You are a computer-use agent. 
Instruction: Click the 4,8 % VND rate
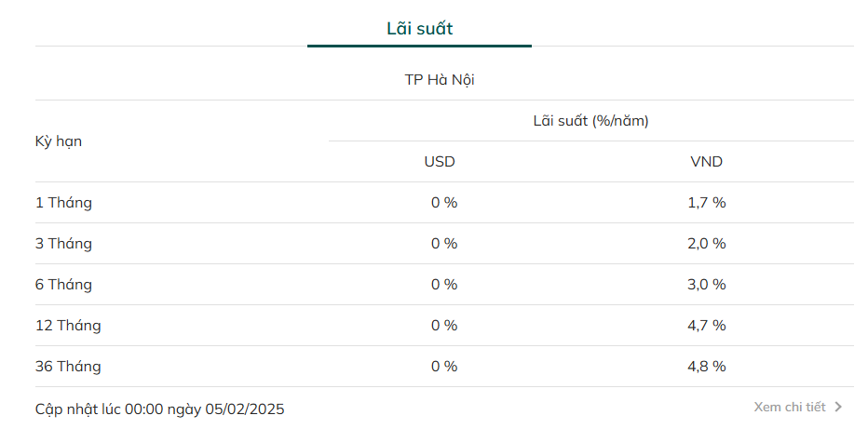pos(706,367)
